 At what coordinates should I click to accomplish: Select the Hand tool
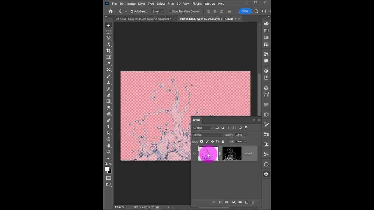109,146
